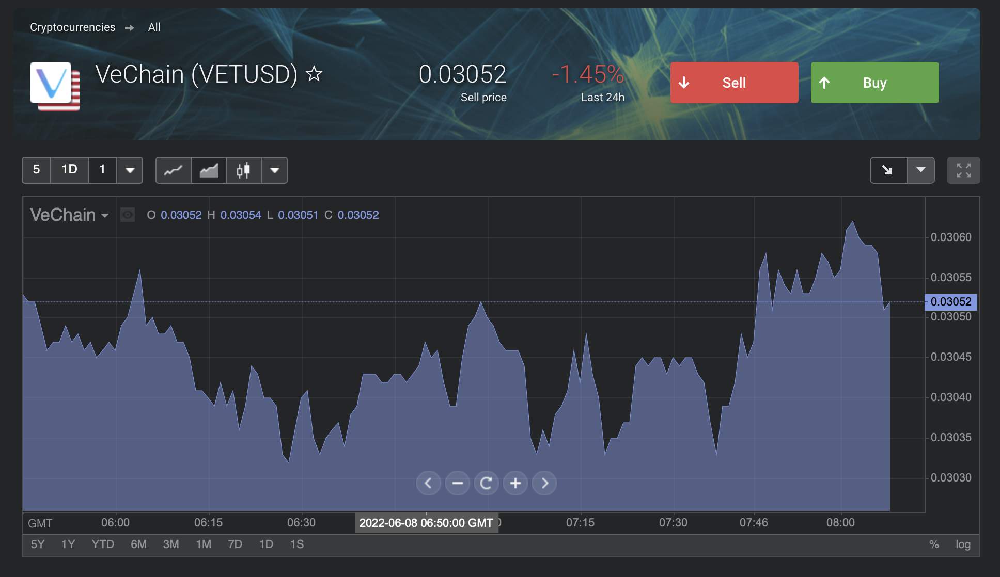
Task: Toggle VeChain series visibility eye
Action: (x=128, y=215)
